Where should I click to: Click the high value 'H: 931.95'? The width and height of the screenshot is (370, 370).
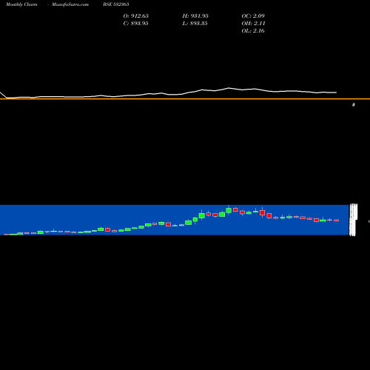pyautogui.click(x=195, y=16)
